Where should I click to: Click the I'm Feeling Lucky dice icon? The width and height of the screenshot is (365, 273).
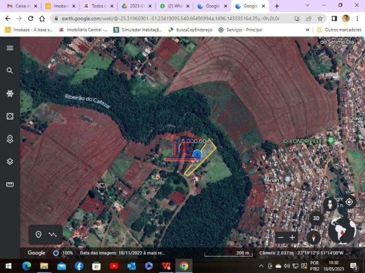(x=10, y=116)
